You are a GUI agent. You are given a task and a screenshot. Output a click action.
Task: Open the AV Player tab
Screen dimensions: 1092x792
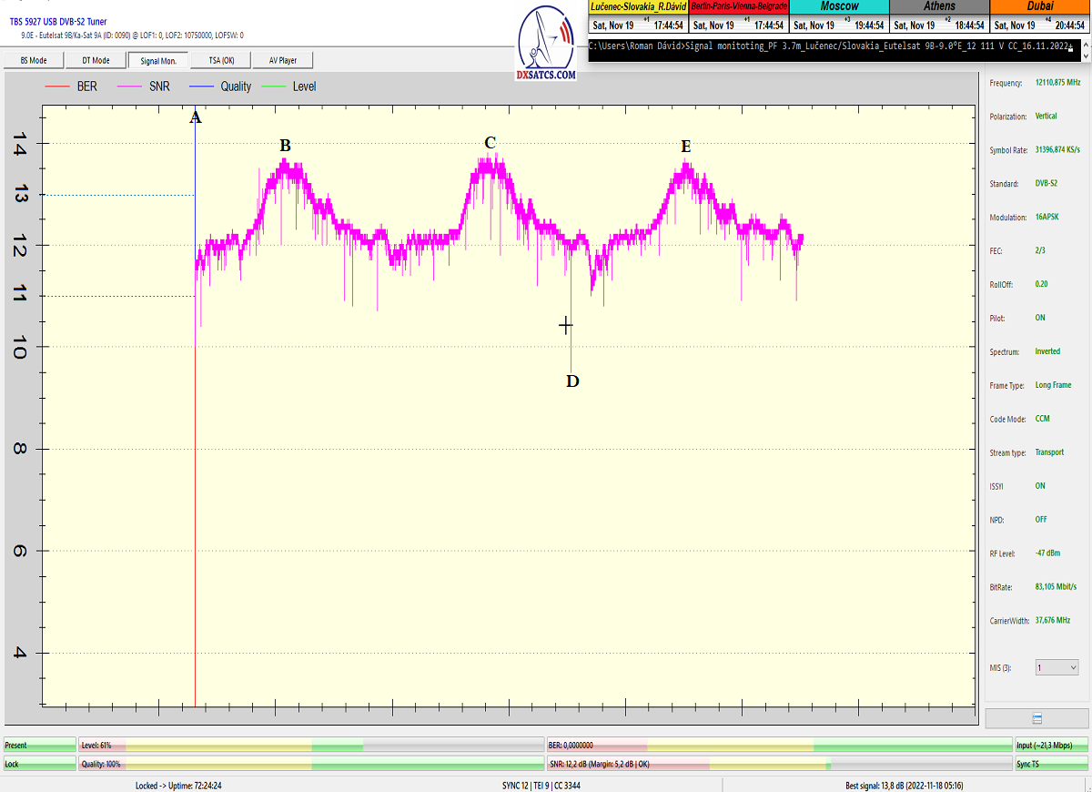(282, 60)
